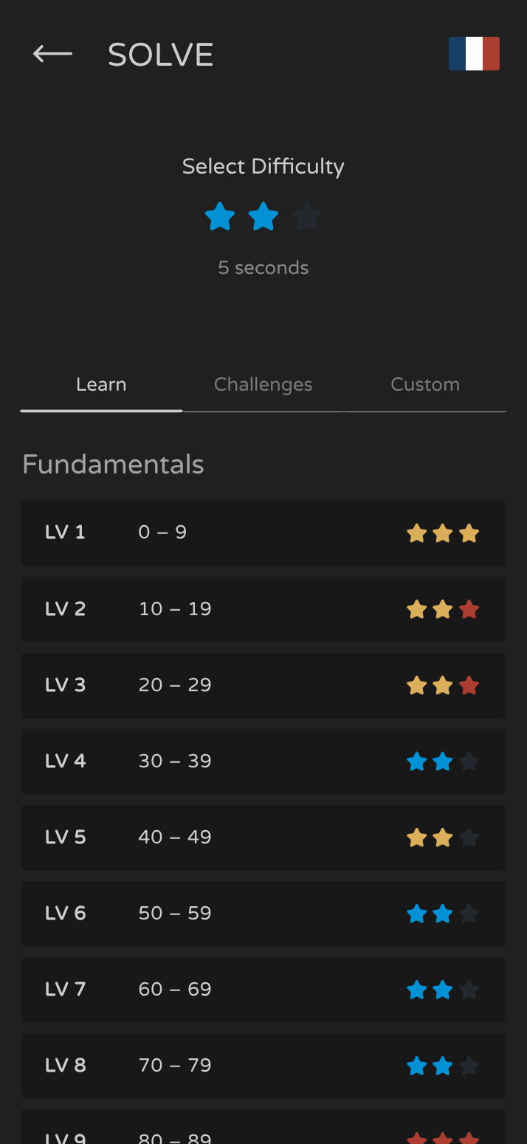Set difficulty to three stars
The width and height of the screenshot is (527, 1144).
click(307, 217)
